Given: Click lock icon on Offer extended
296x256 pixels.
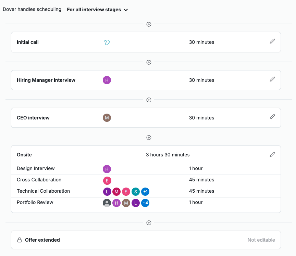Looking at the screenshot, I should (x=20, y=240).
